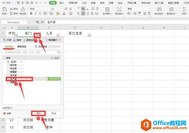Click the Redo arrow icon
This screenshot has height=133, width=189.
coord(41,3)
